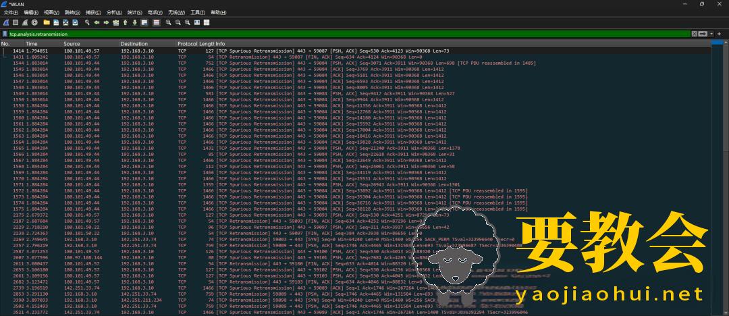Open go to specific packet
This screenshot has height=316, width=729.
tap(116, 22)
